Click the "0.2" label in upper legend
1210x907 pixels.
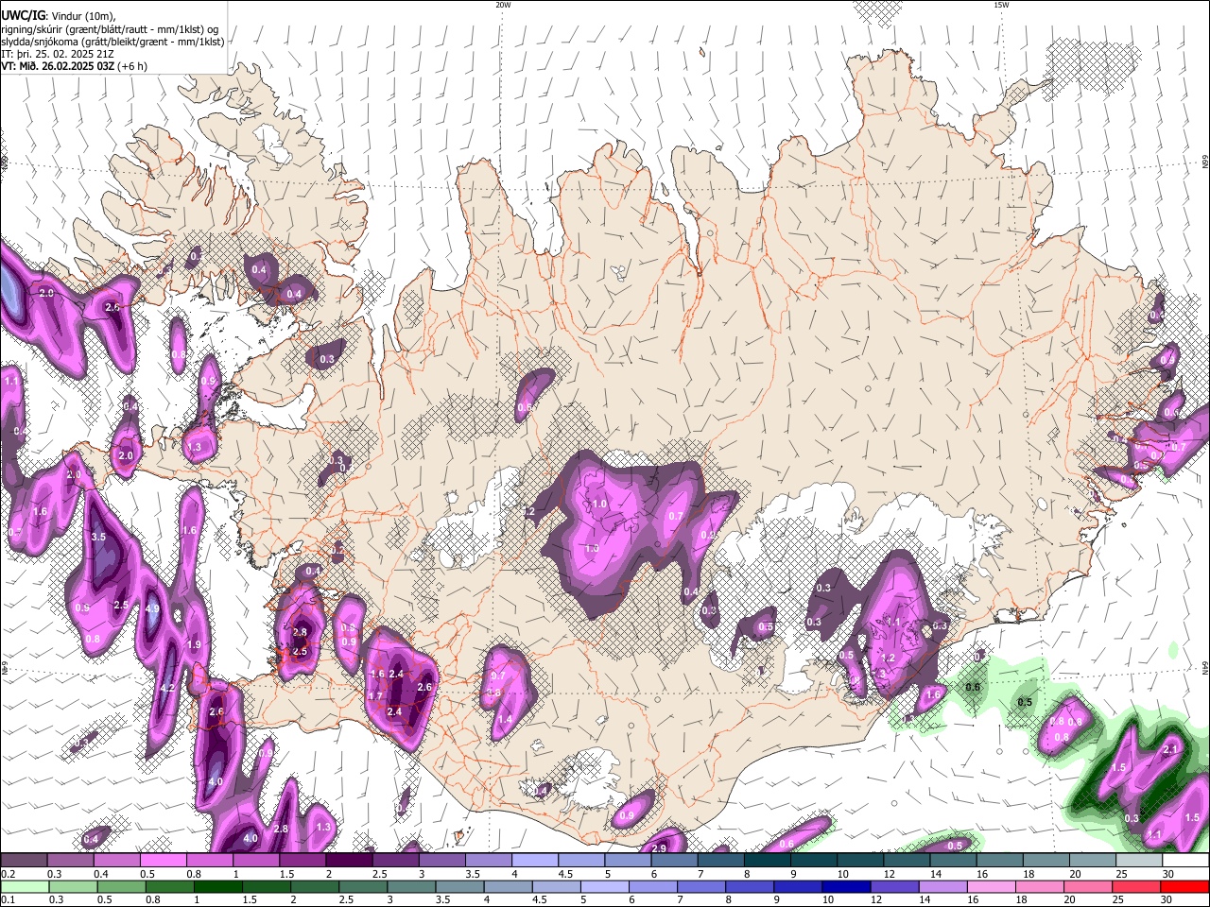click(x=8, y=873)
